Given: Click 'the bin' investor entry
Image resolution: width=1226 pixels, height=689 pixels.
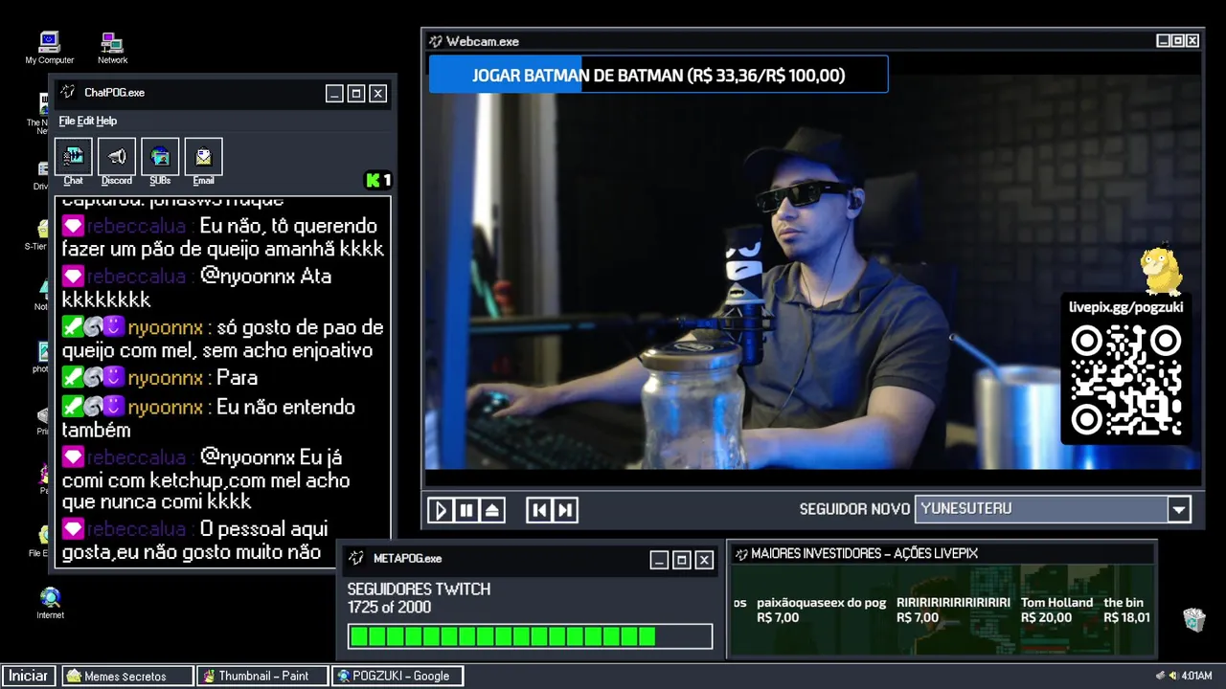Looking at the screenshot, I should pos(1126,610).
